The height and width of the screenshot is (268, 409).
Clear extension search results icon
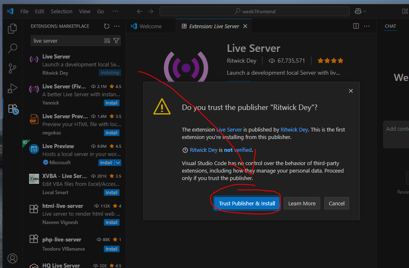coord(107,41)
